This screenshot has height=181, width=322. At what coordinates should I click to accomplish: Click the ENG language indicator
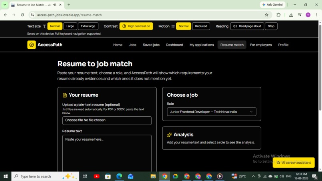[288, 176]
